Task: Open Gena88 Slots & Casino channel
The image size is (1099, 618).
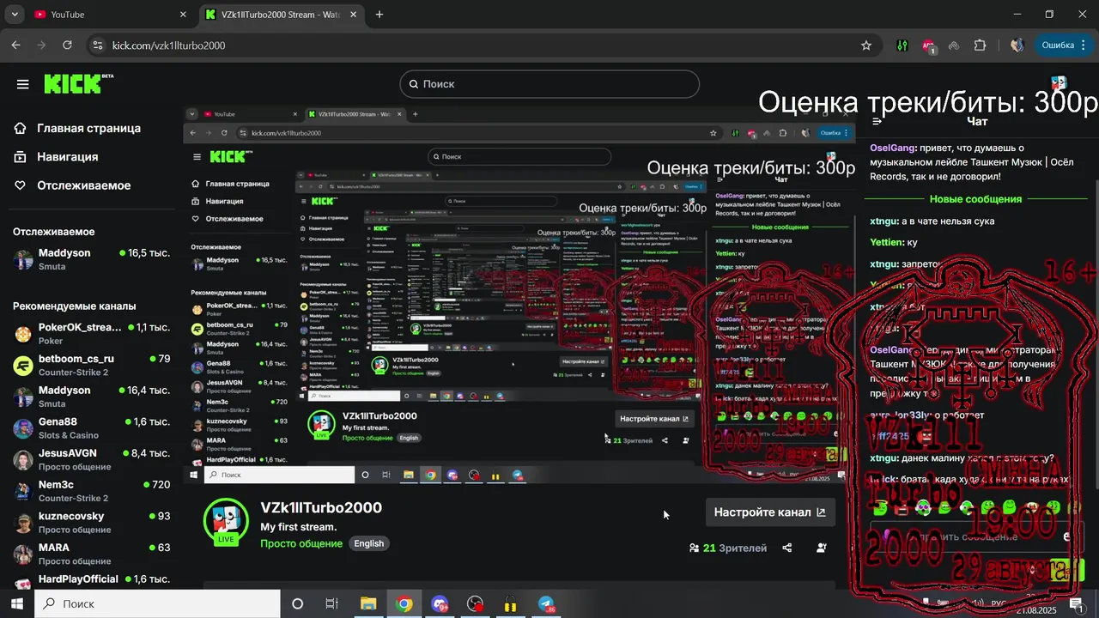Action: (92, 428)
